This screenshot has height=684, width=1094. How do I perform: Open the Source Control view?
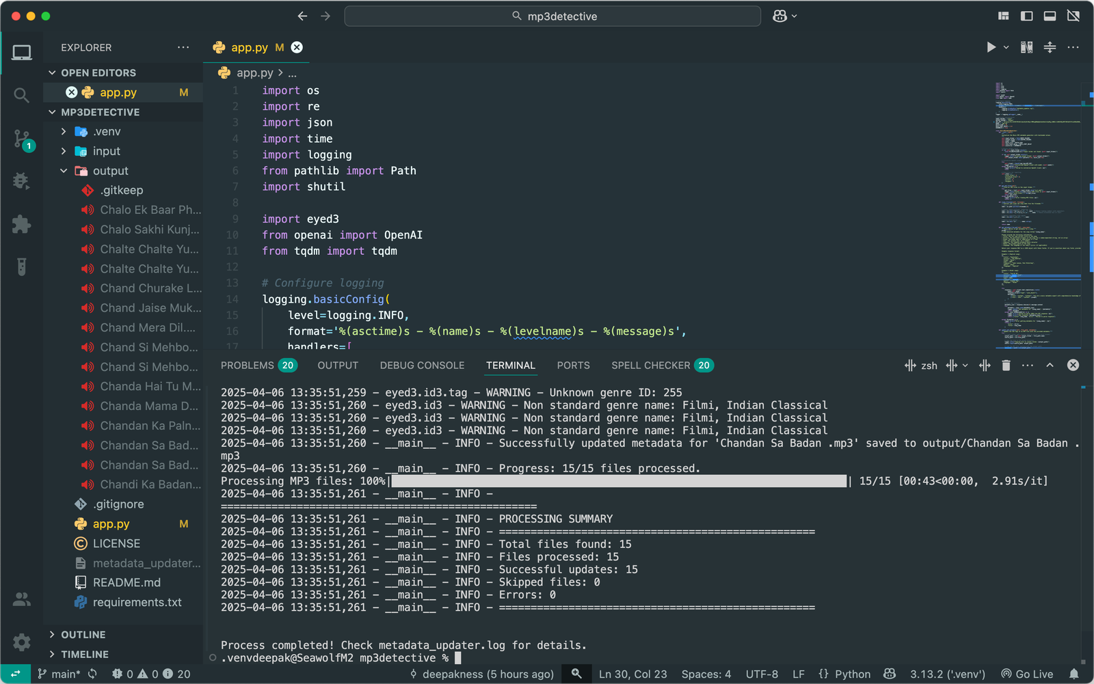[21, 139]
